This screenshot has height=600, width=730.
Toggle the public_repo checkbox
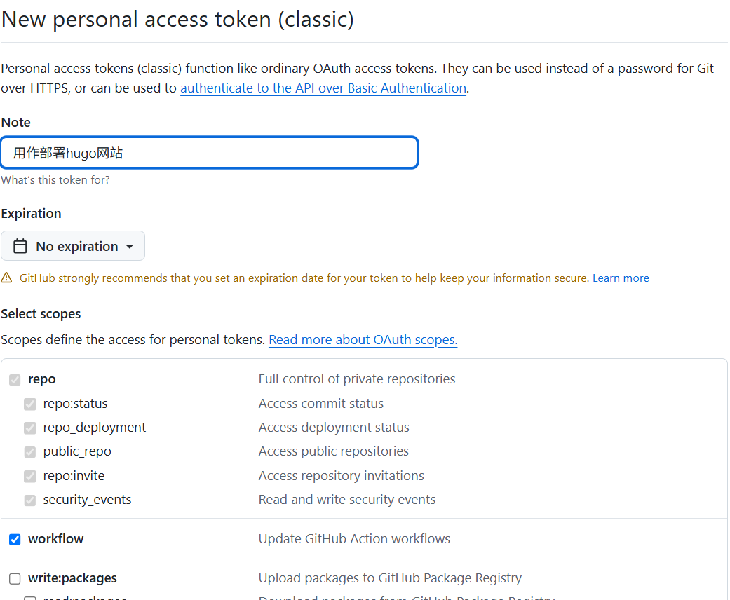[30, 452]
